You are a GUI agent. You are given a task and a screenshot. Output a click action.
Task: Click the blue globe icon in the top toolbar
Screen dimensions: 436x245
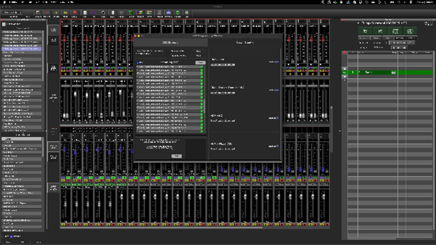pos(168,13)
